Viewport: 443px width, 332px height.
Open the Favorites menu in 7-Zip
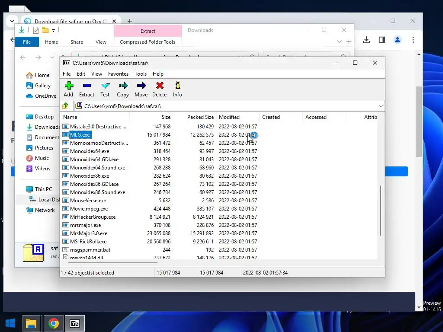click(x=118, y=73)
